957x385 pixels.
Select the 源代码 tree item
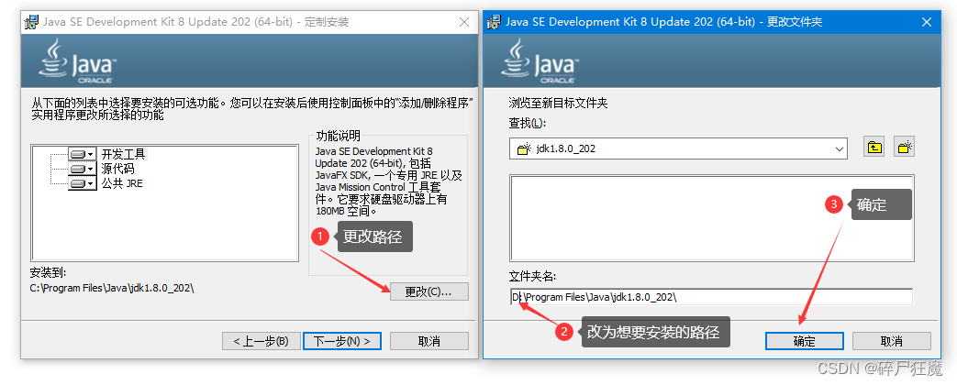coord(117,169)
